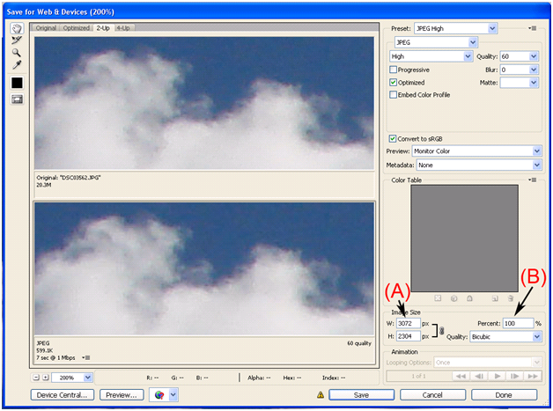Click the Done button
Viewport: 553px width, 411px height.
pyautogui.click(x=504, y=395)
